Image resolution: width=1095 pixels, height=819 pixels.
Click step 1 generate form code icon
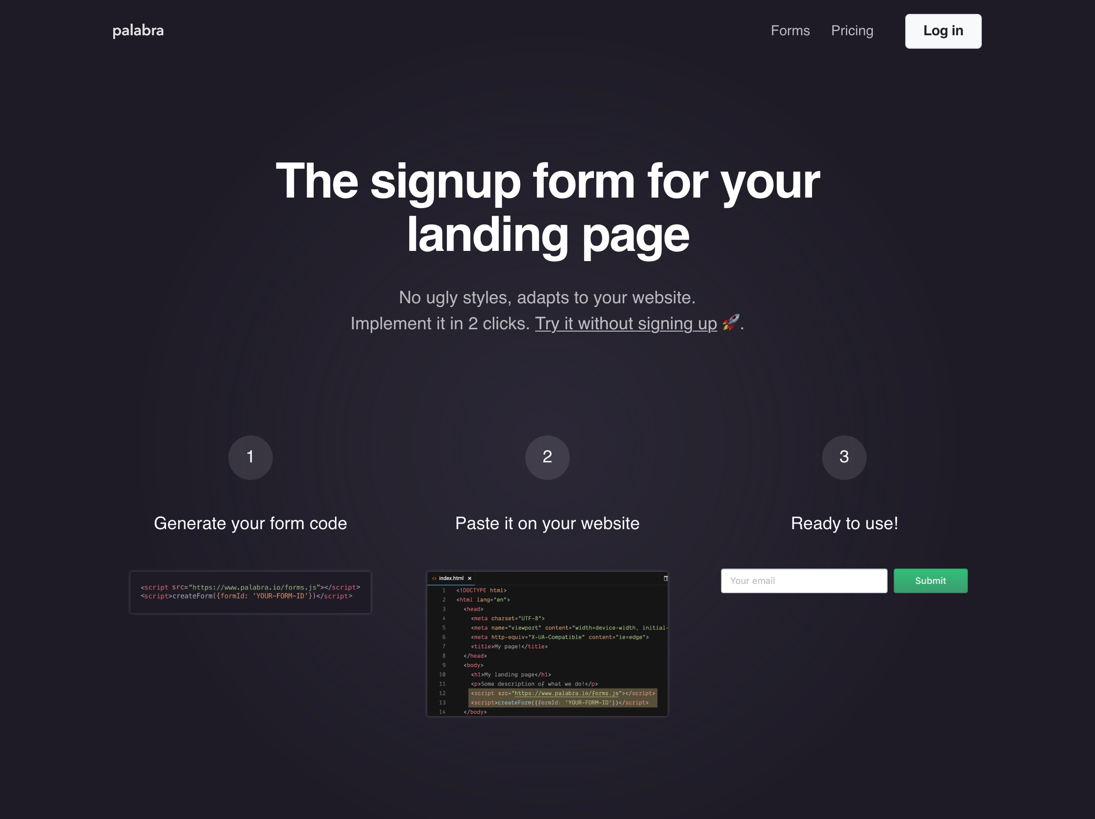pyautogui.click(x=250, y=457)
